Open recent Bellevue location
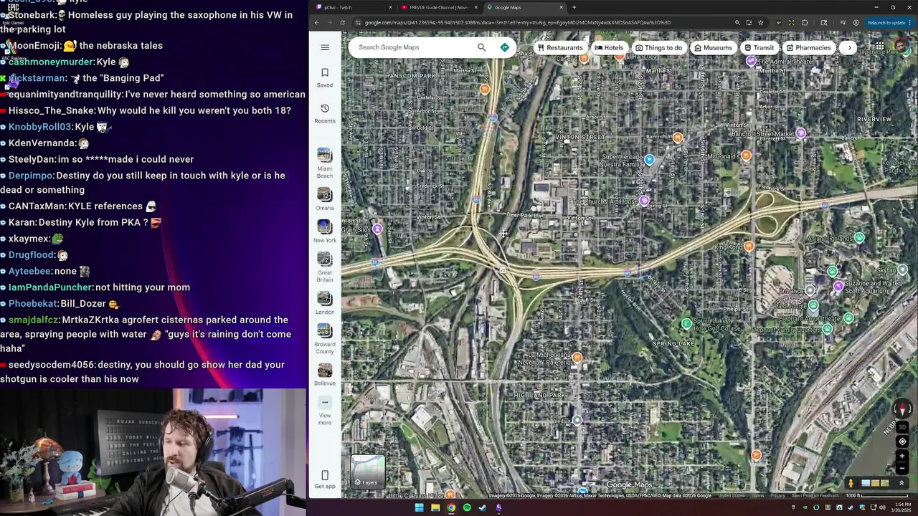Screen dimensions: 918x516 click(x=325, y=374)
